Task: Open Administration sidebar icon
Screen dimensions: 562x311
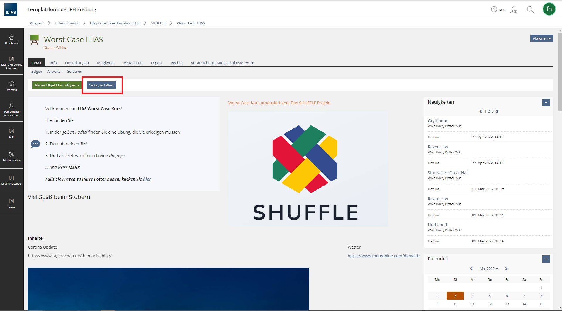Action: (12, 157)
